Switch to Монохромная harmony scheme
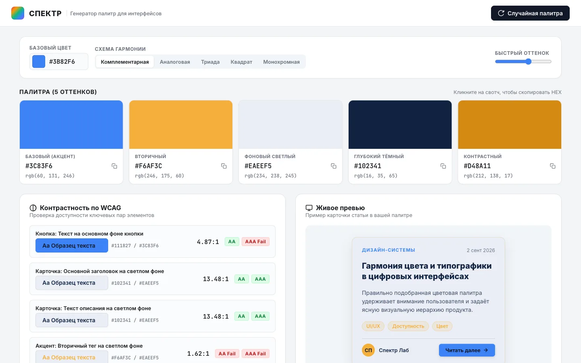The height and width of the screenshot is (363, 581). (281, 62)
